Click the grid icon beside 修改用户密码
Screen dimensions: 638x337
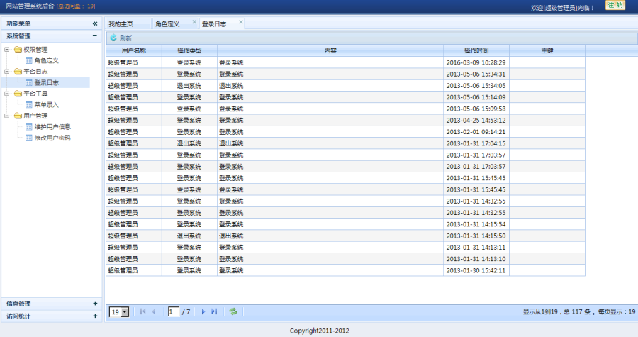(28, 138)
